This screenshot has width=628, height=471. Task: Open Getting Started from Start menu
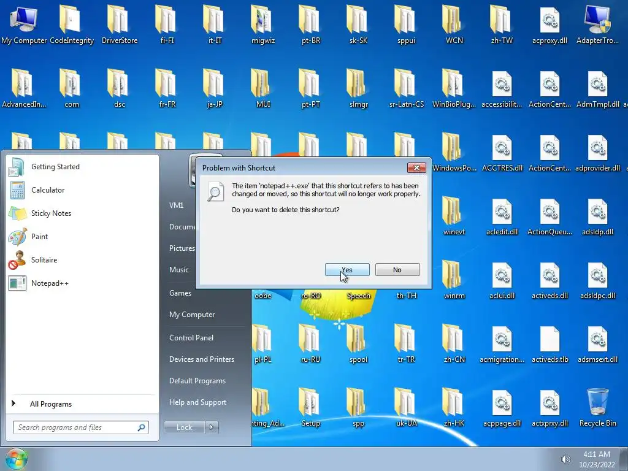[82, 167]
